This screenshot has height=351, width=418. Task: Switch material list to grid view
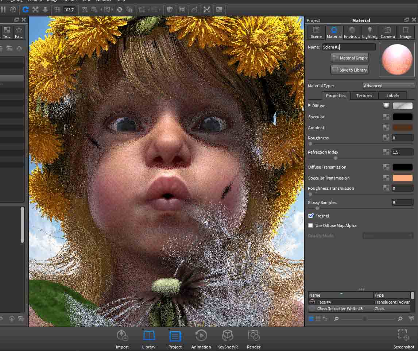coord(318,319)
